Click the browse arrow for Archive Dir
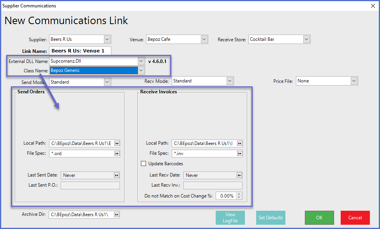The width and height of the screenshot is (380, 229). (x=116, y=215)
